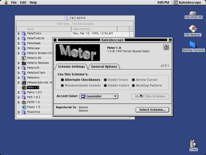
Task: Click the Lavender accent color swatch
Action: [83, 96]
